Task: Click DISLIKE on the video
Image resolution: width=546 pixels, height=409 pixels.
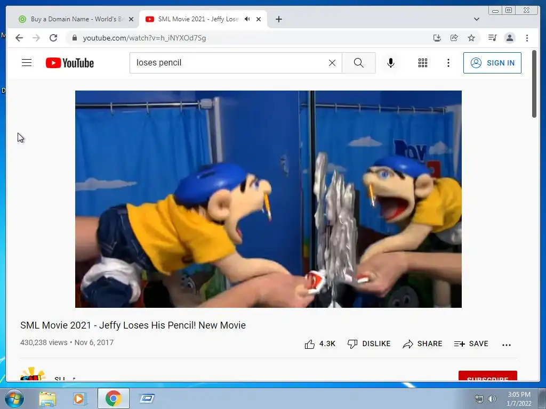Action: [369, 344]
